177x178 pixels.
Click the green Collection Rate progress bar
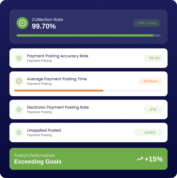[x=85, y=35]
